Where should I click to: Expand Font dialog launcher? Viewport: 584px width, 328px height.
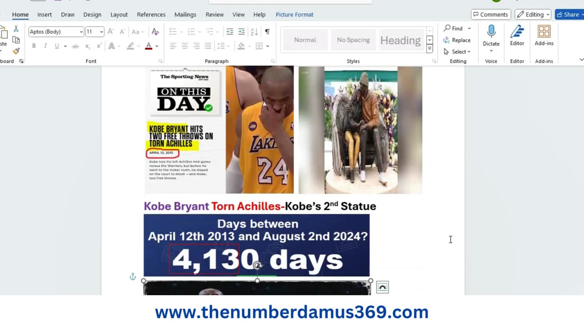click(160, 61)
